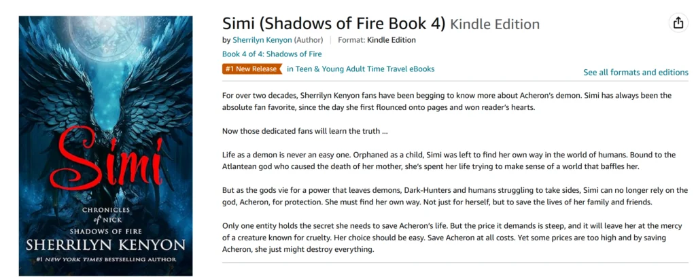Screen dimensions: 696x277
Task: Click the share icon
Action: pos(678,23)
